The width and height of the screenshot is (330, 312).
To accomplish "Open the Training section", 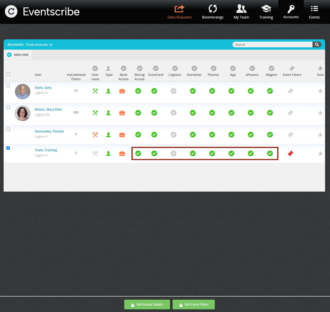I will click(x=266, y=12).
